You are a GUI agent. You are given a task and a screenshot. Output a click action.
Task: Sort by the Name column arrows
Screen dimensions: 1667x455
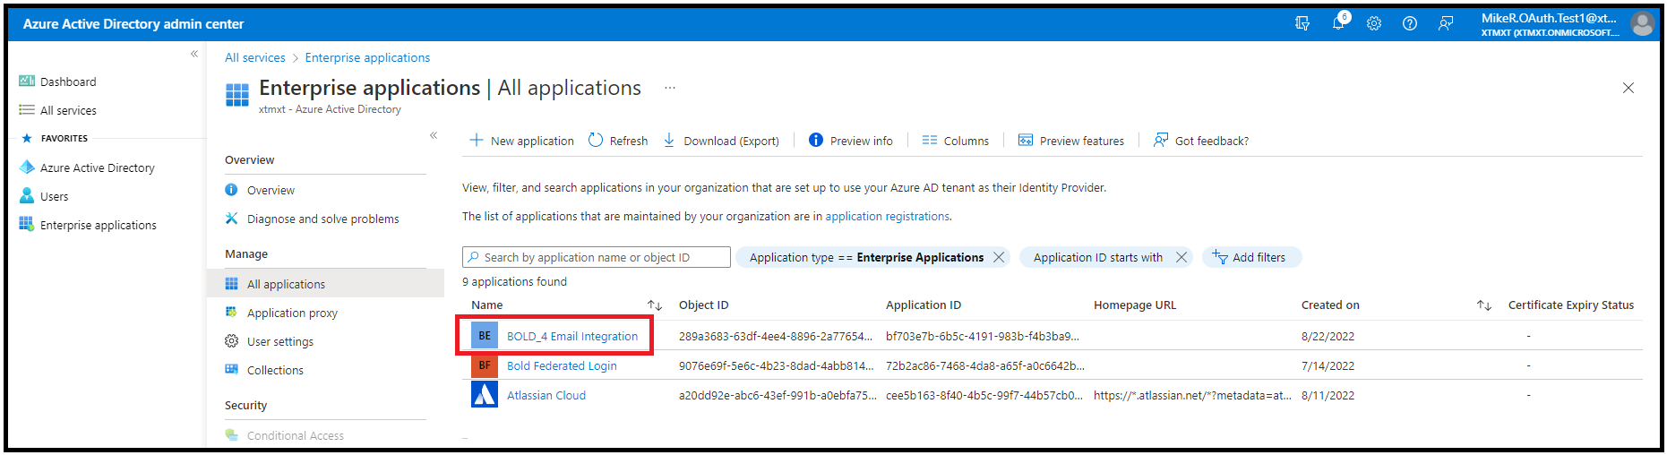[655, 305]
